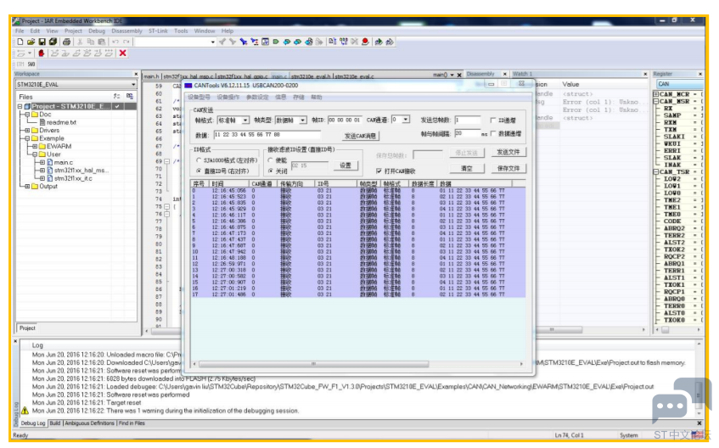The image size is (719, 448).
Task: Open the quick search combo box in toolbar
Action: coord(213,42)
